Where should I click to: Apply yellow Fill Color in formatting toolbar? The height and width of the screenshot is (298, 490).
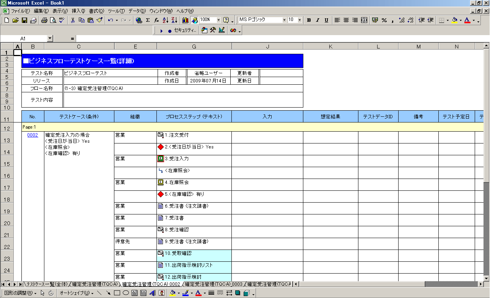[x=454, y=20]
